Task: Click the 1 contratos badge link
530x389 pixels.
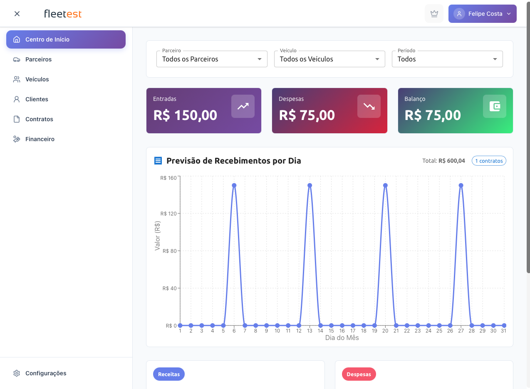Action: point(489,161)
